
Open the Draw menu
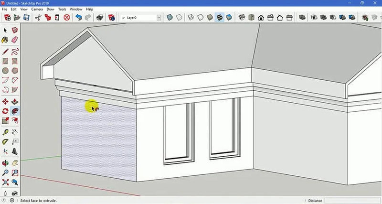point(50,9)
